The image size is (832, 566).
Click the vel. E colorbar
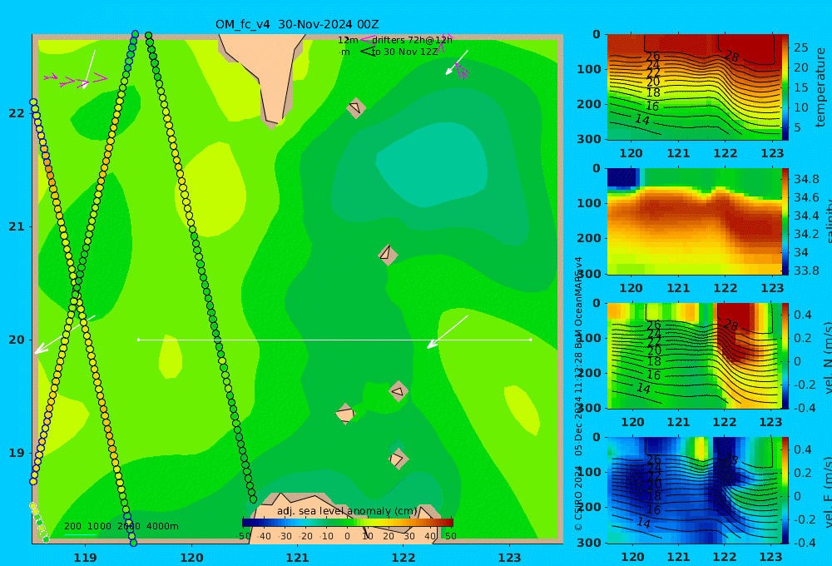[x=785, y=490]
